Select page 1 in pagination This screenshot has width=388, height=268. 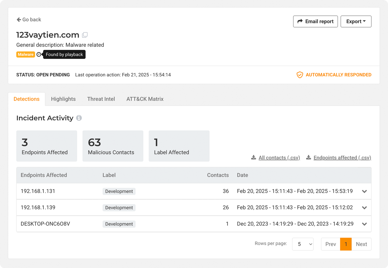pyautogui.click(x=346, y=244)
